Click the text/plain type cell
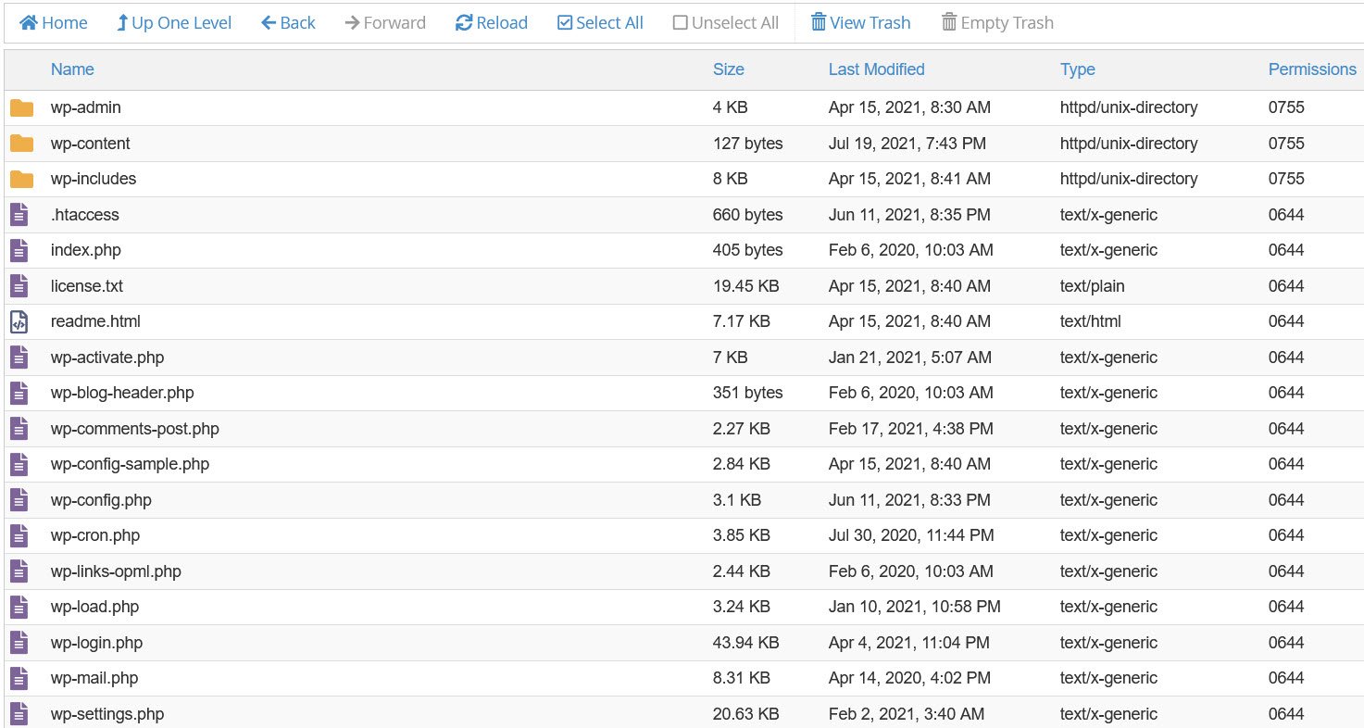Image resolution: width=1364 pixels, height=728 pixels. (1093, 286)
